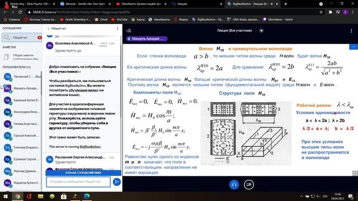358x201 pixels.
Task: Open the users list toggle icon
Action: click(129, 31)
